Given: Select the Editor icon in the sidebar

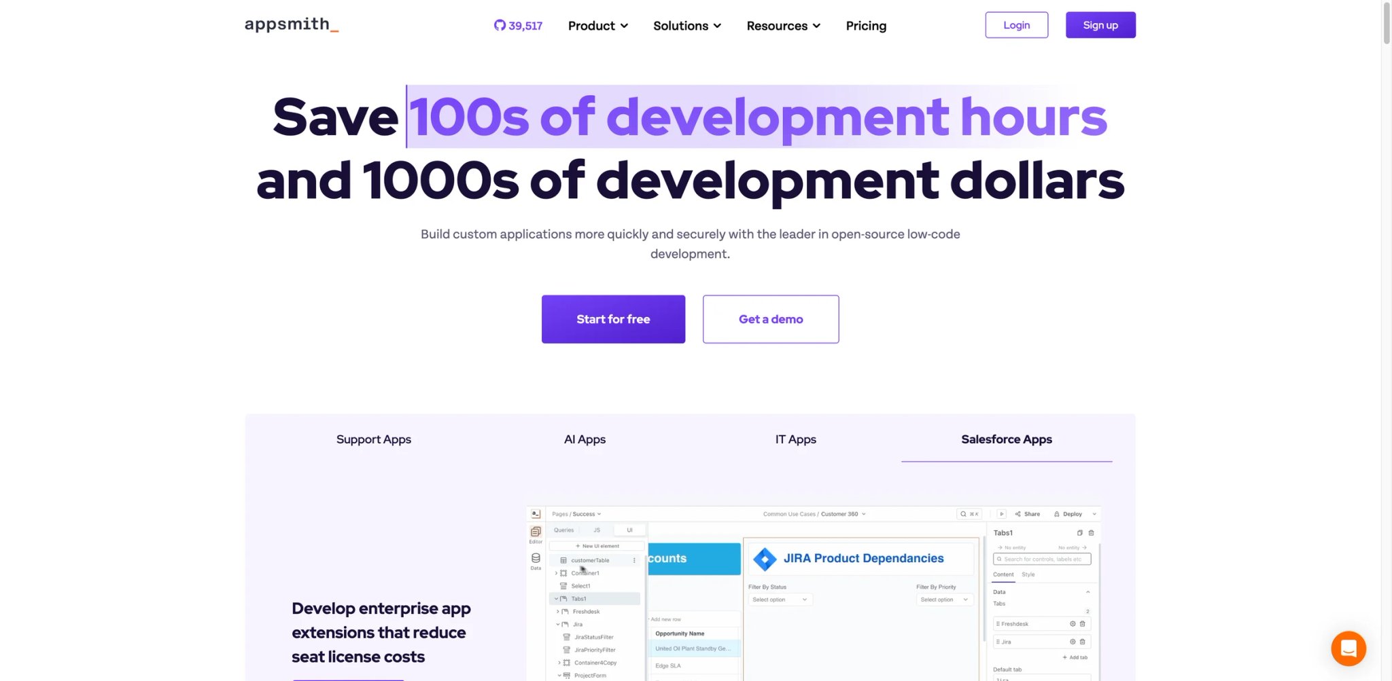Looking at the screenshot, I should 536,534.
